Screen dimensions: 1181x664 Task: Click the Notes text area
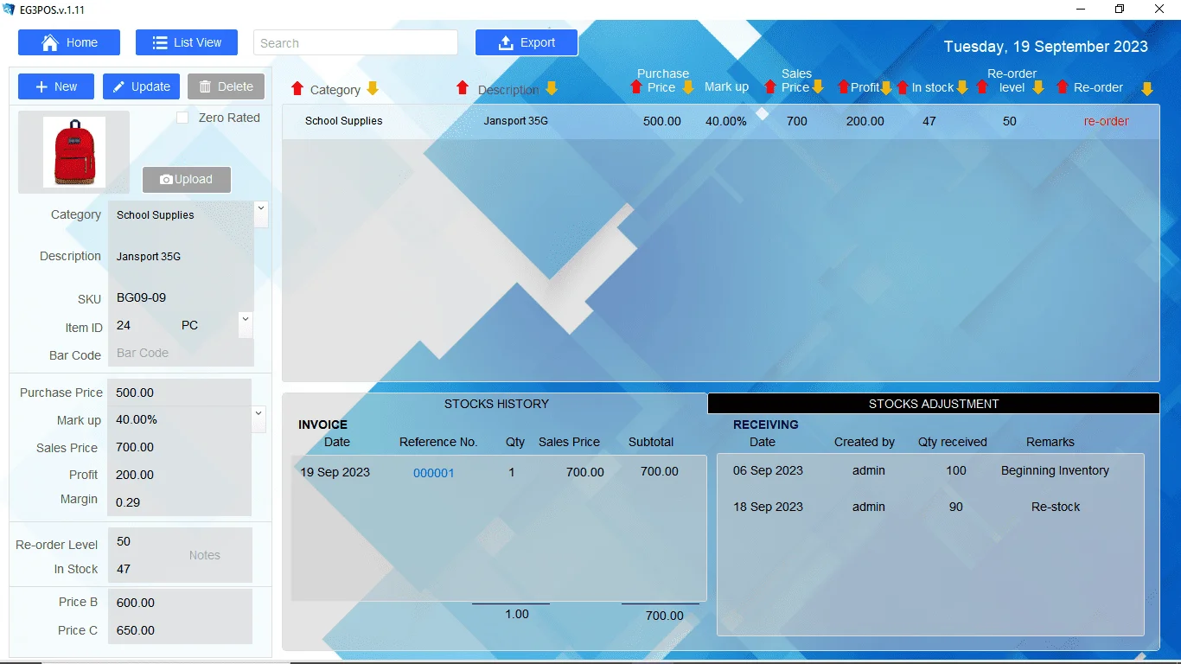(x=205, y=555)
